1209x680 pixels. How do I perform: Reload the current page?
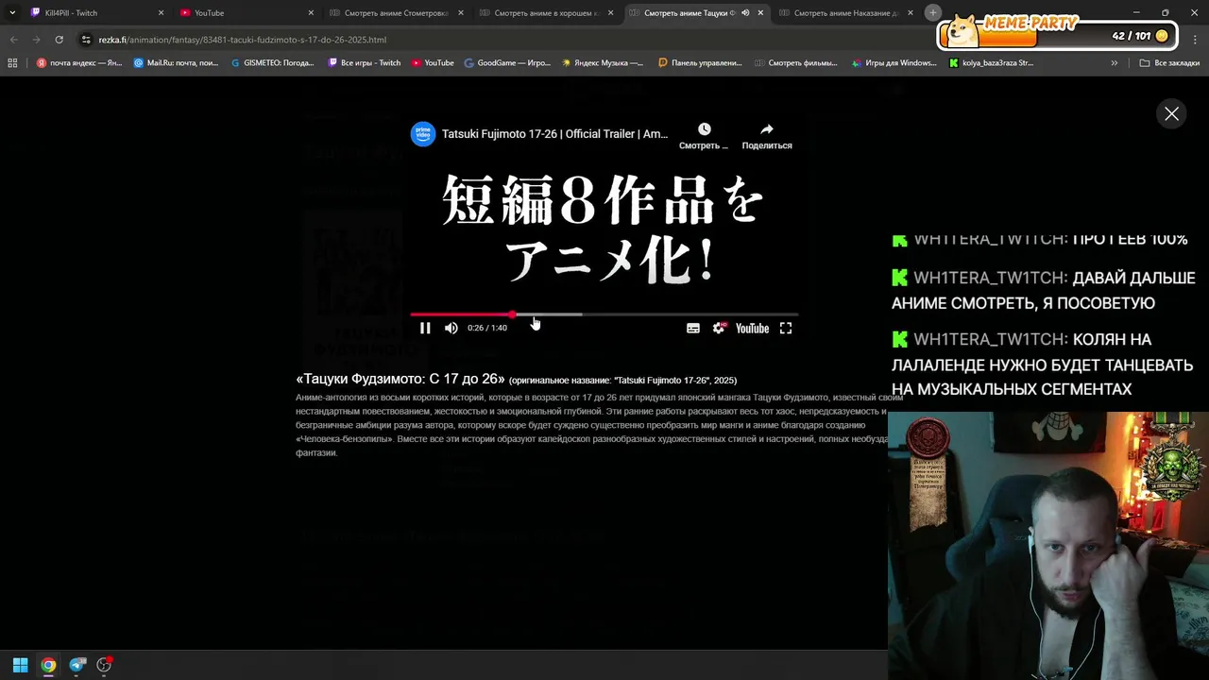59,40
